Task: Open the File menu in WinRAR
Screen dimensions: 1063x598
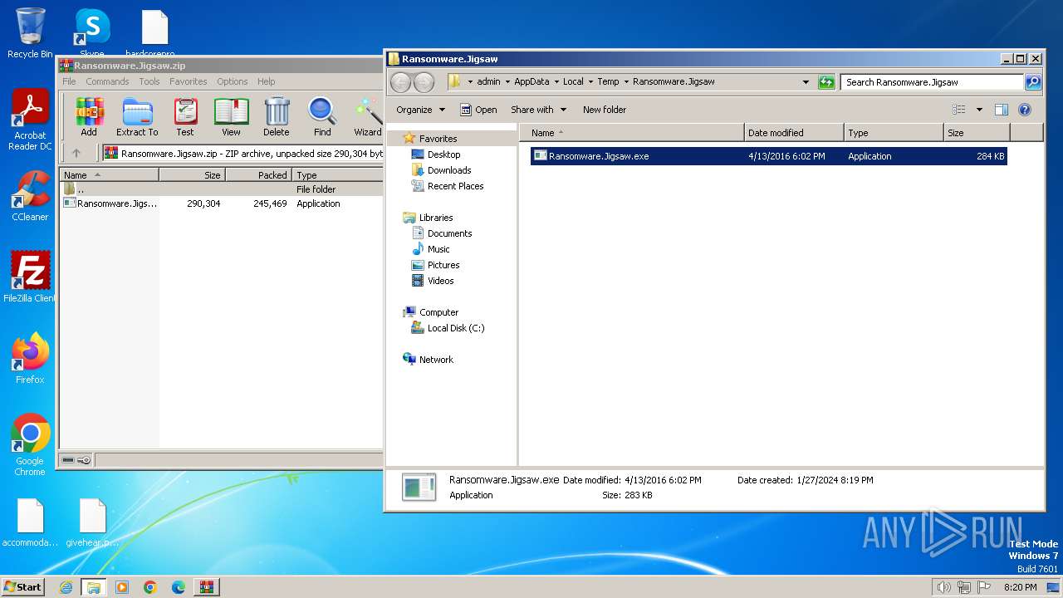Action: pos(69,81)
